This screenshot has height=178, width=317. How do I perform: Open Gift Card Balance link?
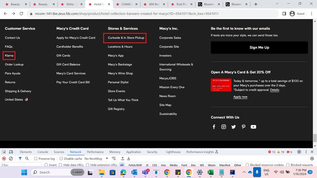[x=68, y=64]
